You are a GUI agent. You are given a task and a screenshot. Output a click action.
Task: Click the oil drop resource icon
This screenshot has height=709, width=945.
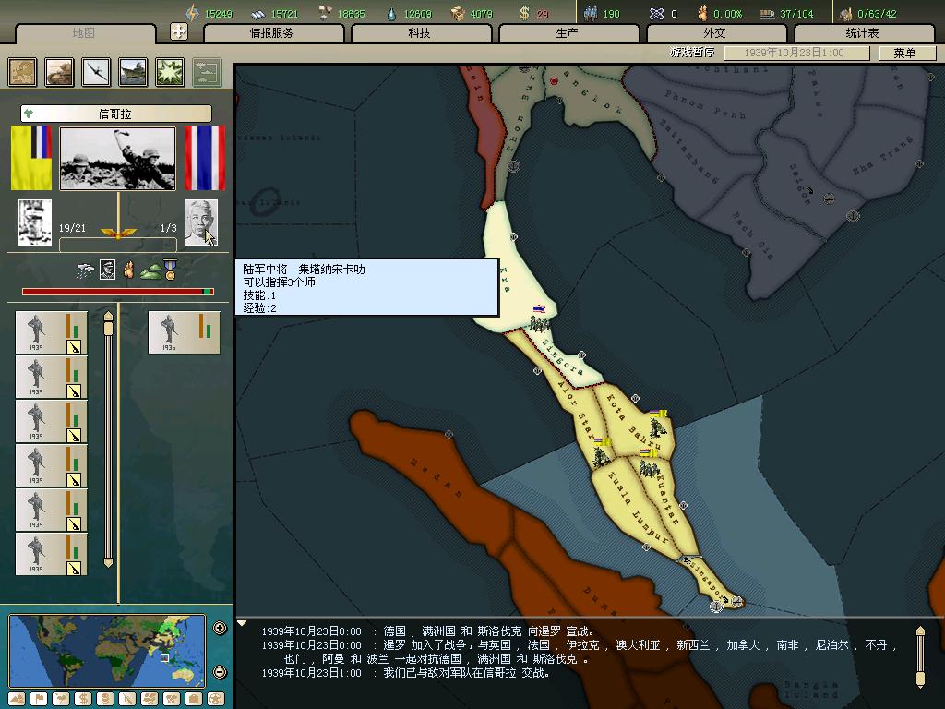click(x=391, y=13)
